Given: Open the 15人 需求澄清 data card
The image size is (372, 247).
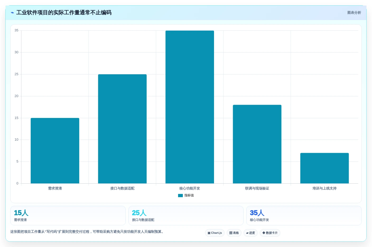Looking at the screenshot, I should (x=68, y=216).
